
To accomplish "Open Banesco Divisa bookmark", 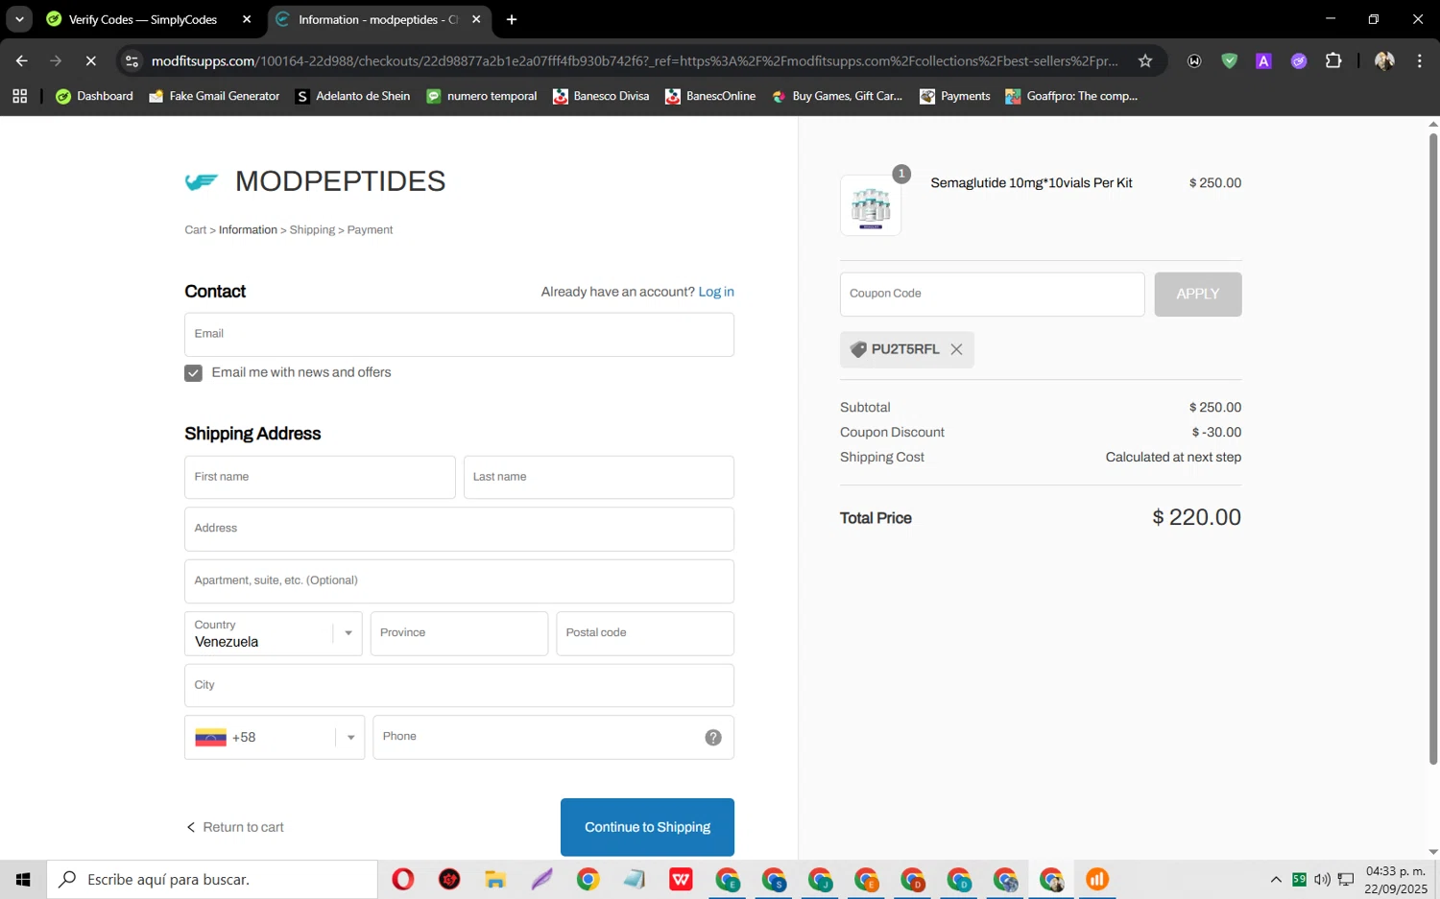I will point(601,96).
